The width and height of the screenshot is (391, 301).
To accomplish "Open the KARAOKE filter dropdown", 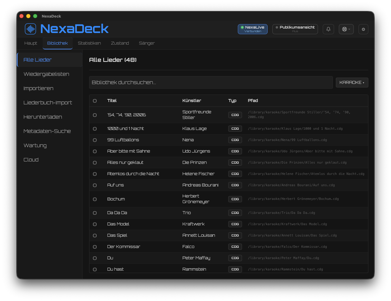I will click(x=352, y=82).
